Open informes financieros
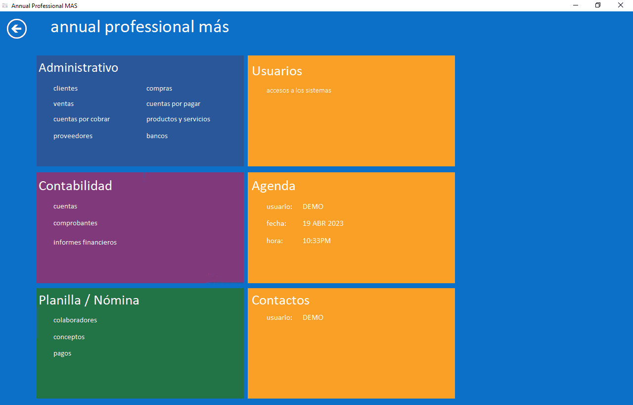 [x=85, y=243]
